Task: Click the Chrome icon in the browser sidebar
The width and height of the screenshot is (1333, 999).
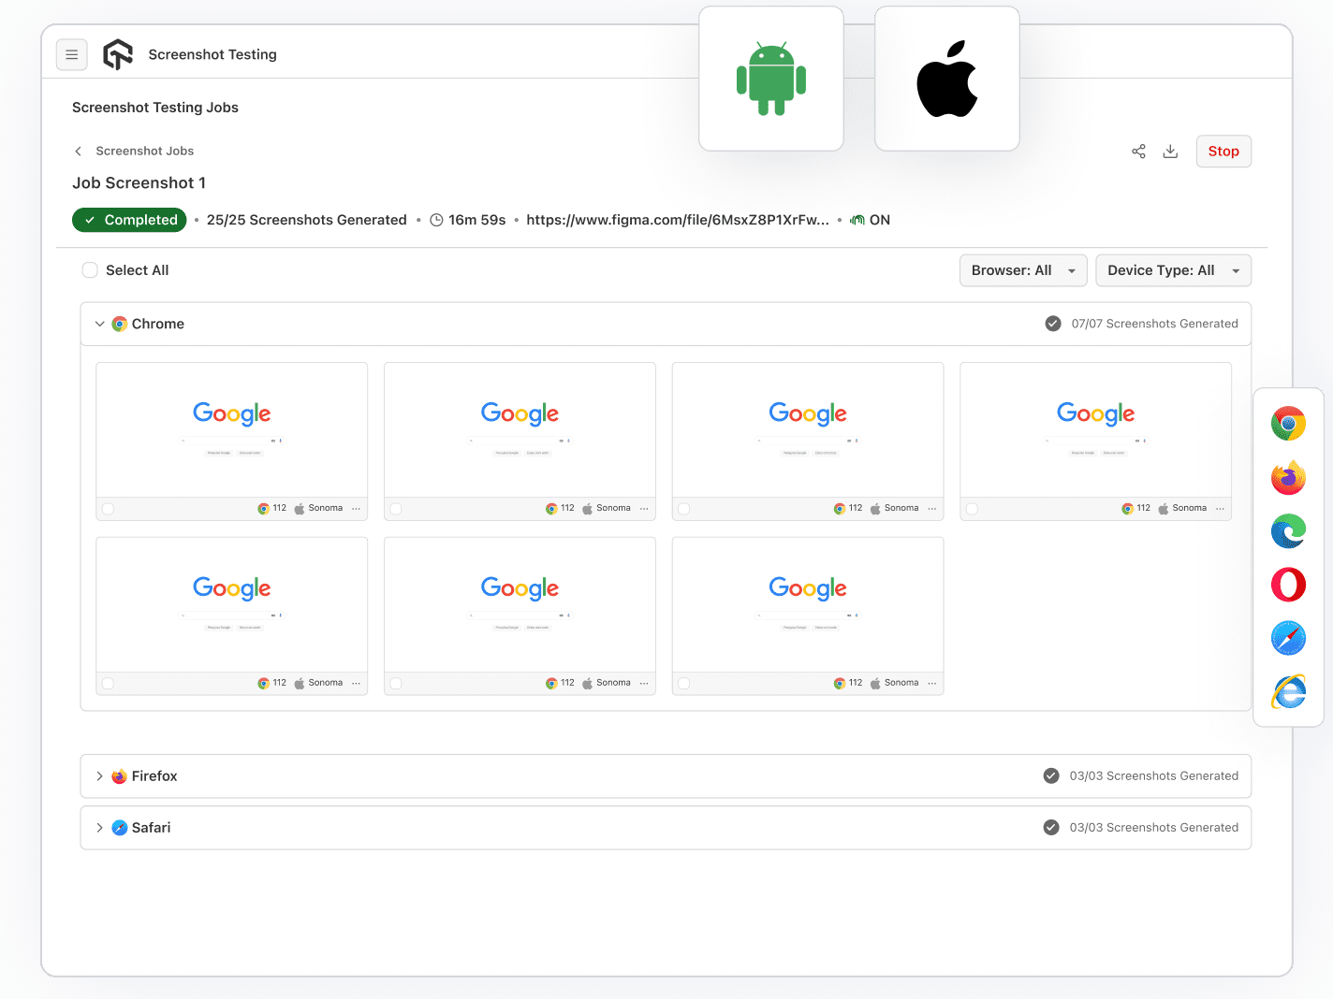Action: tap(1288, 424)
